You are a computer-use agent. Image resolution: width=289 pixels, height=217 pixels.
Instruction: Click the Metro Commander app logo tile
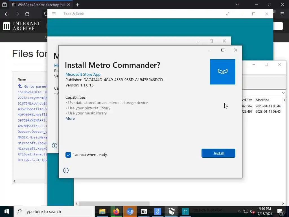[x=222, y=72]
